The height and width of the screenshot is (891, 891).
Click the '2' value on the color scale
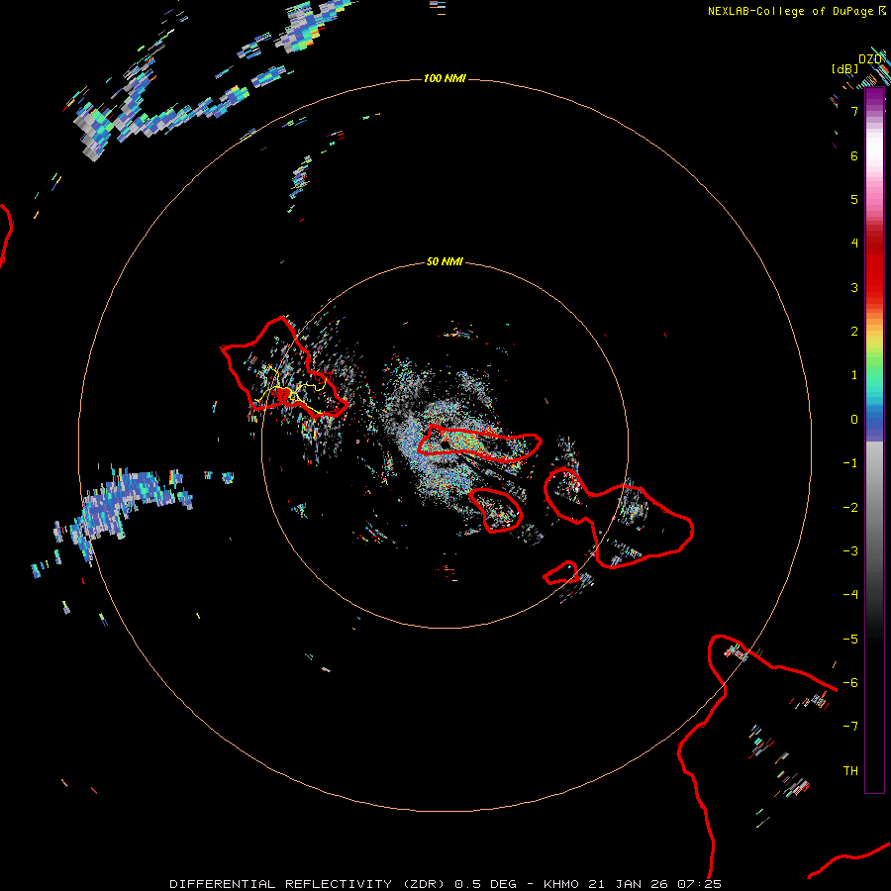click(854, 332)
